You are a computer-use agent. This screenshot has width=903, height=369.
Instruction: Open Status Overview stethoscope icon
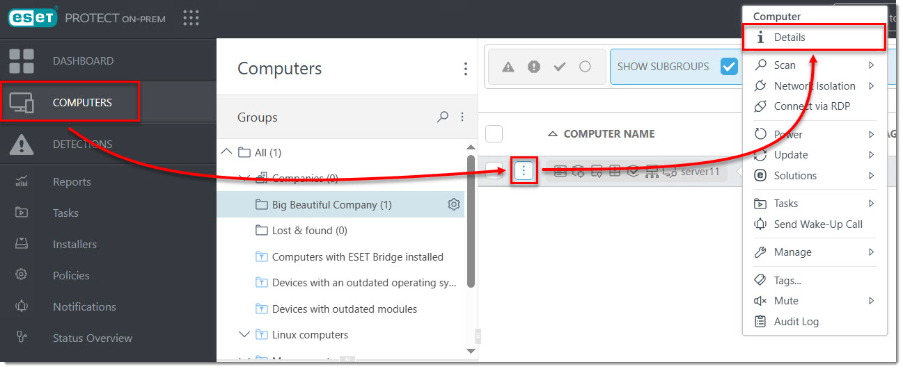pyautogui.click(x=22, y=338)
